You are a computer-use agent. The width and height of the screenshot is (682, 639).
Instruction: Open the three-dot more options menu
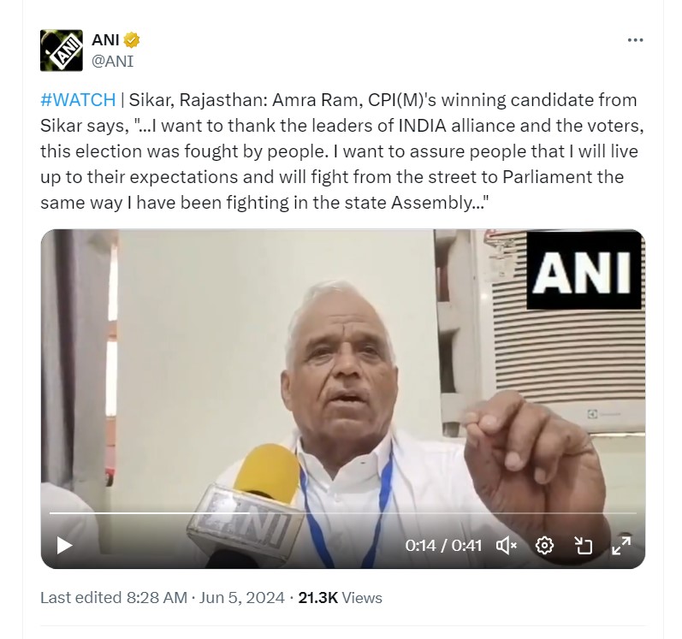tap(635, 40)
